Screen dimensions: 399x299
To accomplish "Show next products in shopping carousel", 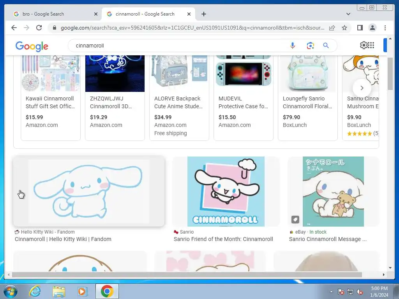I will [x=362, y=88].
